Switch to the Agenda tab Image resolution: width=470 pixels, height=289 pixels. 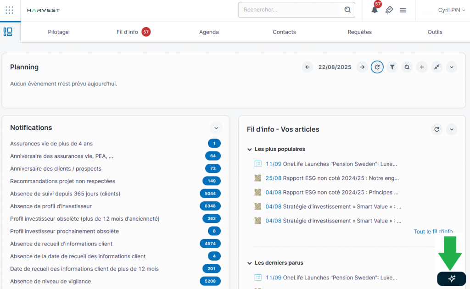209,32
